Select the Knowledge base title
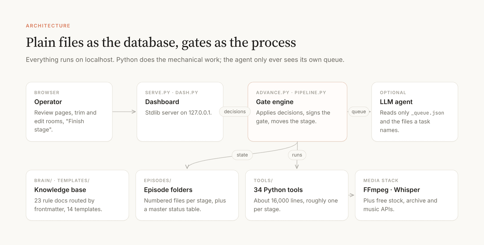Viewport: 484px width, 245px height. 60,190
